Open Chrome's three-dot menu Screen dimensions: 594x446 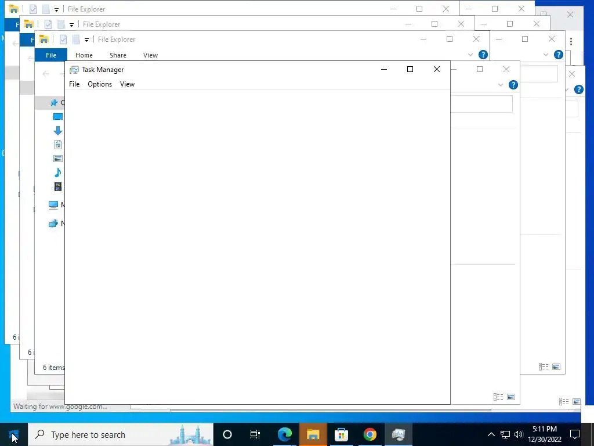(x=571, y=41)
